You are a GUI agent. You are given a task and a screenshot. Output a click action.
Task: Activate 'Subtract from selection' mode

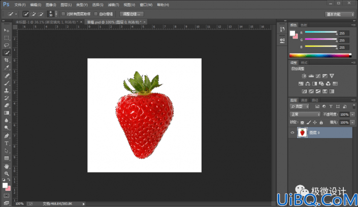pyautogui.click(x=41, y=14)
